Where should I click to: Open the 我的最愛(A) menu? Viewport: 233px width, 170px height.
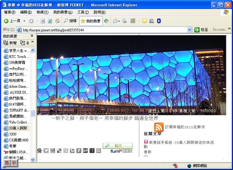pos(63,12)
